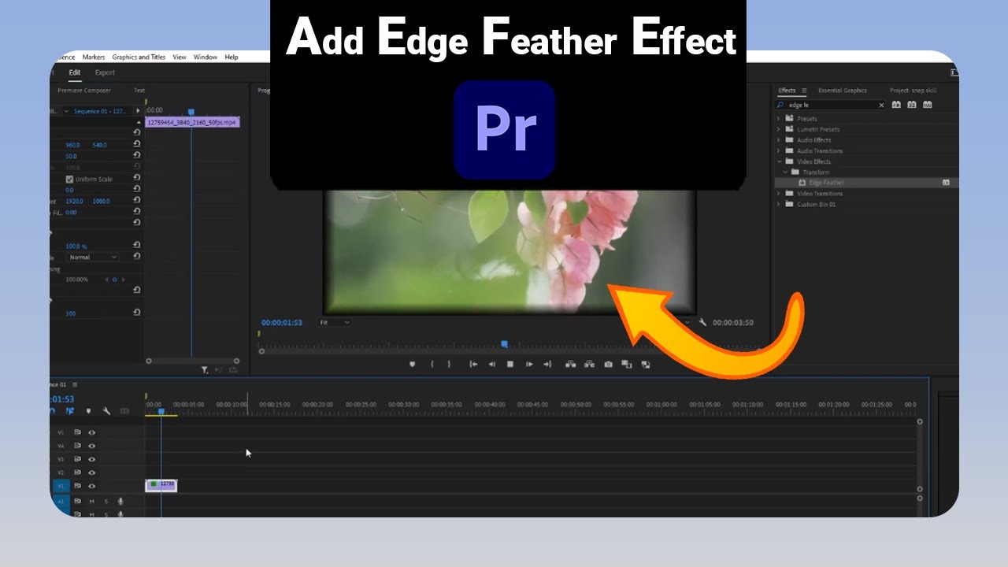Viewport: 1008px width, 567px height.
Task: Reset the Scale parameter value 50.0
Action: 137,156
